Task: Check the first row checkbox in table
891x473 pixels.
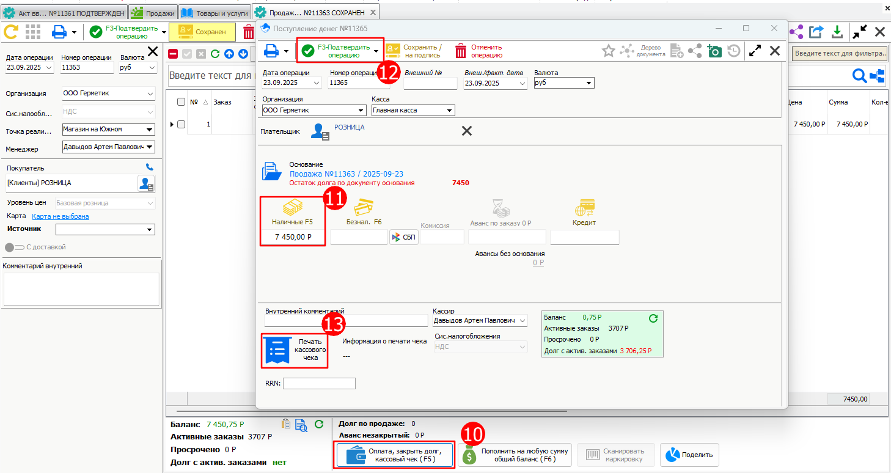Action: 181,124
